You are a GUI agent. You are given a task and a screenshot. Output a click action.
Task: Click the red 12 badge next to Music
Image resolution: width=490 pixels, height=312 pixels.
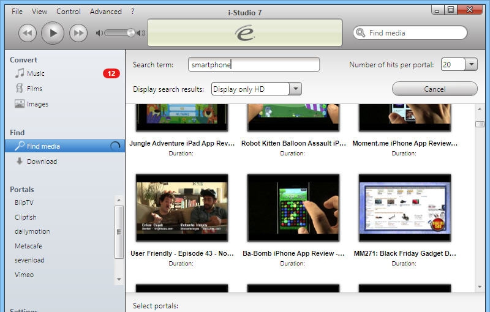click(111, 73)
